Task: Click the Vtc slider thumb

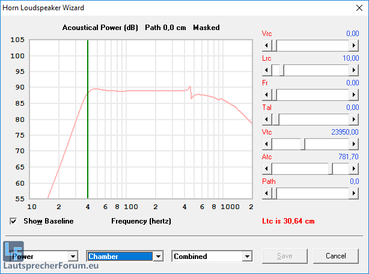Action: (x=303, y=144)
